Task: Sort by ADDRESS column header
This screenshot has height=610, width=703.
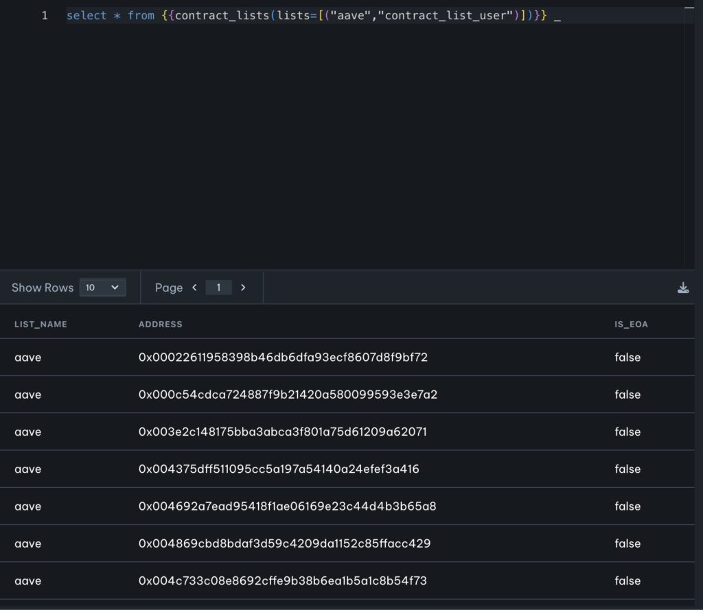Action: pos(161,324)
